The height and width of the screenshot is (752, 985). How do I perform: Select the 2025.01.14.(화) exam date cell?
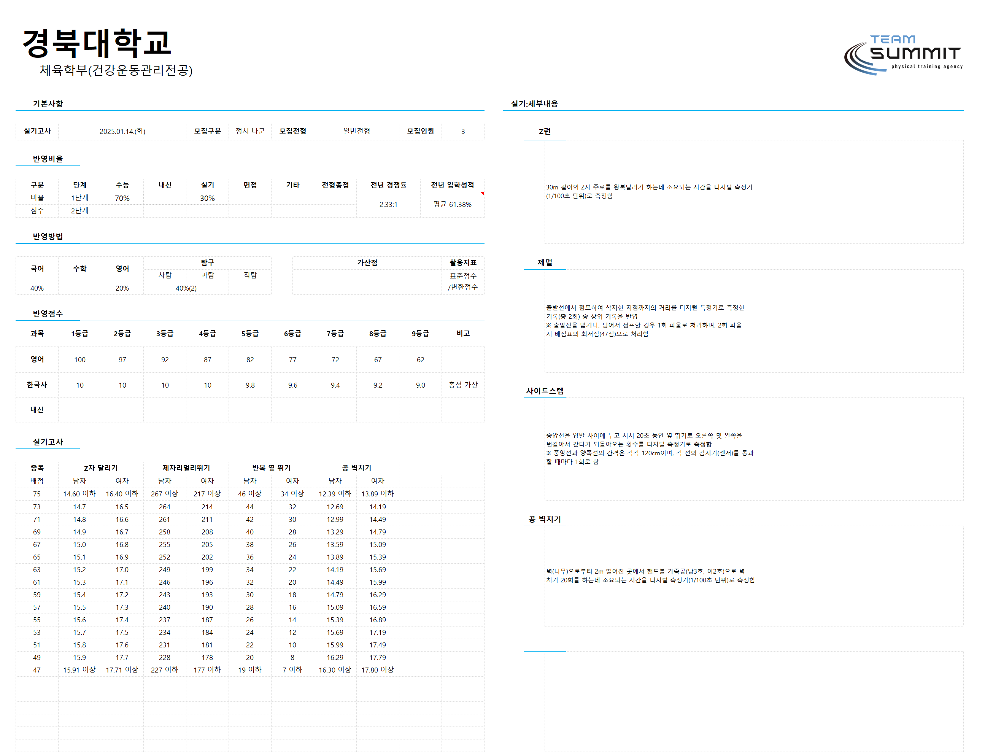point(122,132)
